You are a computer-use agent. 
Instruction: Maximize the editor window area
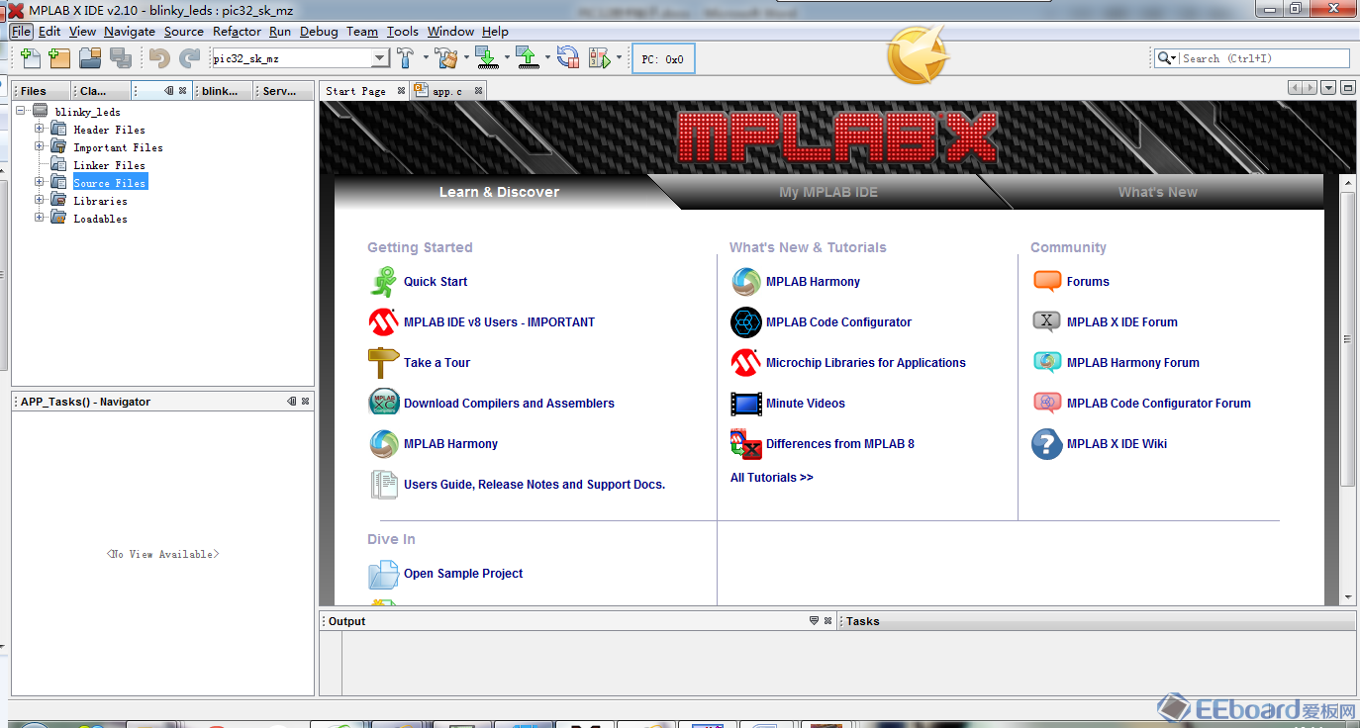click(x=1347, y=88)
